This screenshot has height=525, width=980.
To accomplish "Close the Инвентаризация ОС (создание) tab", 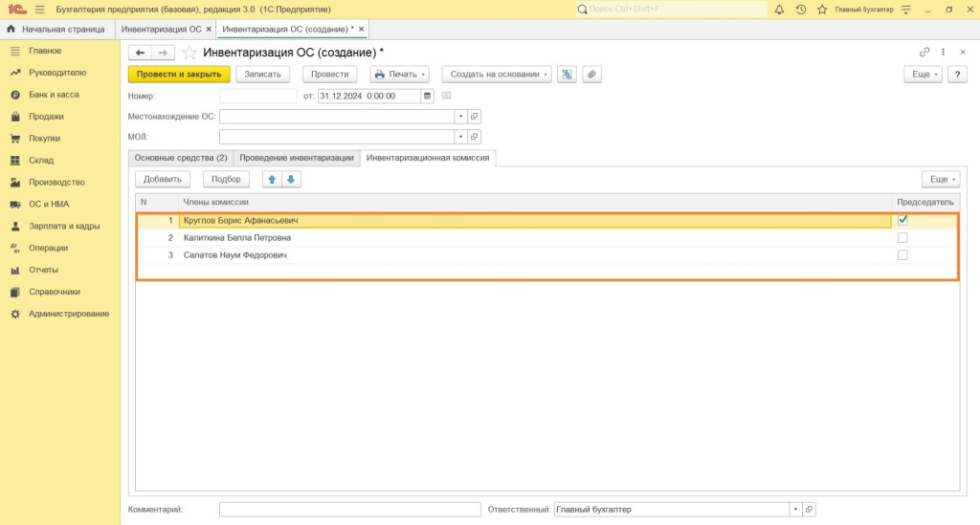I will pos(361,30).
